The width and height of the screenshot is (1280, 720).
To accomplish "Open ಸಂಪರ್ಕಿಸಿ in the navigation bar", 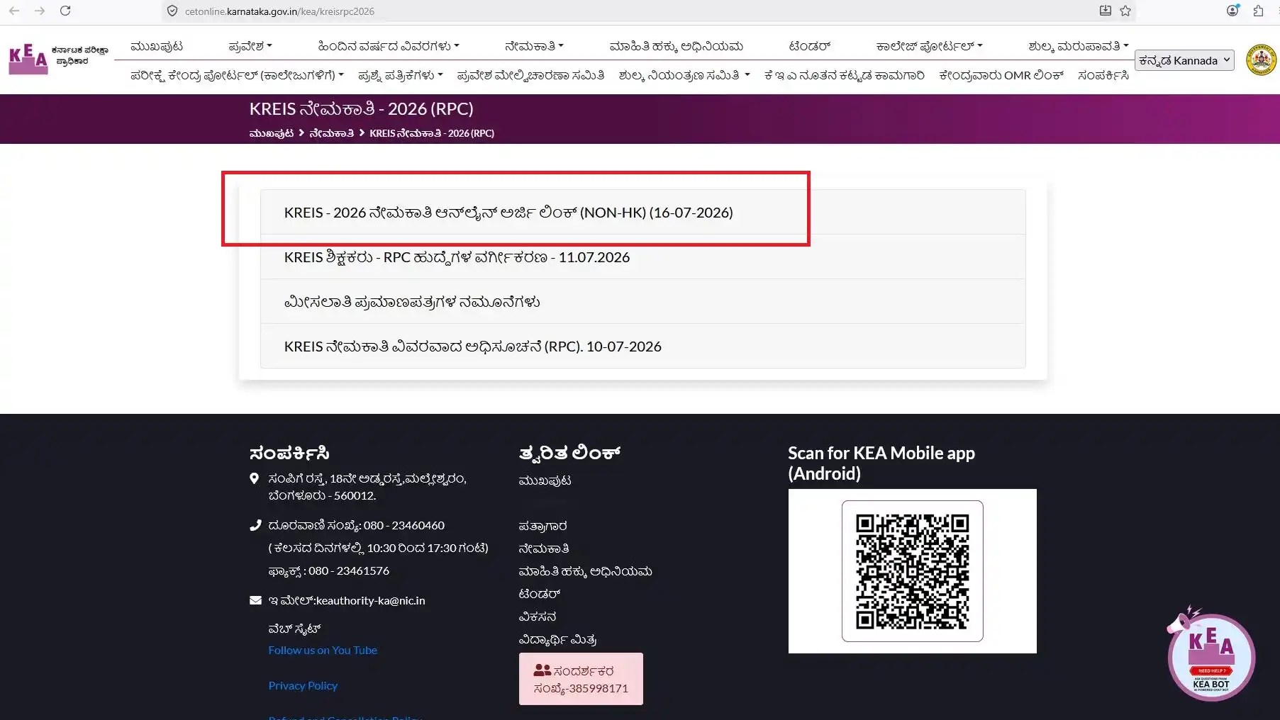I will click(x=1103, y=75).
